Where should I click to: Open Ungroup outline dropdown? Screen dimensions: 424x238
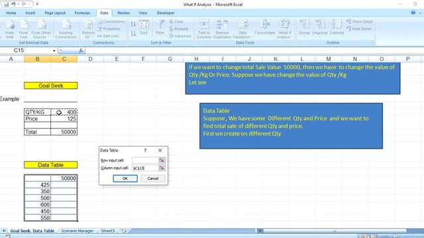[x=319, y=28]
